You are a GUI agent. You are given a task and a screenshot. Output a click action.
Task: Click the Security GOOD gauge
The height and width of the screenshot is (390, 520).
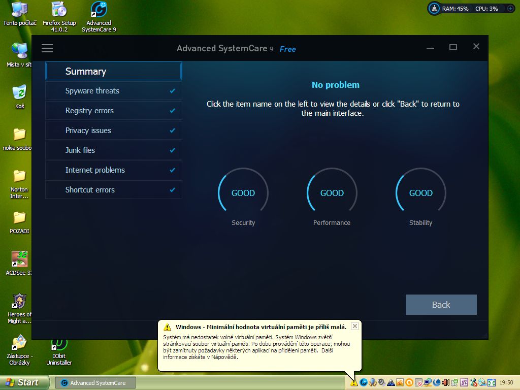click(x=243, y=193)
